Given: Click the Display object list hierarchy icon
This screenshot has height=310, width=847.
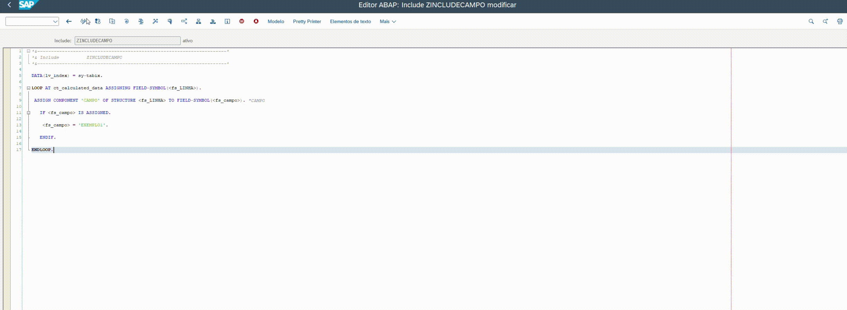Looking at the screenshot, I should pos(198,21).
